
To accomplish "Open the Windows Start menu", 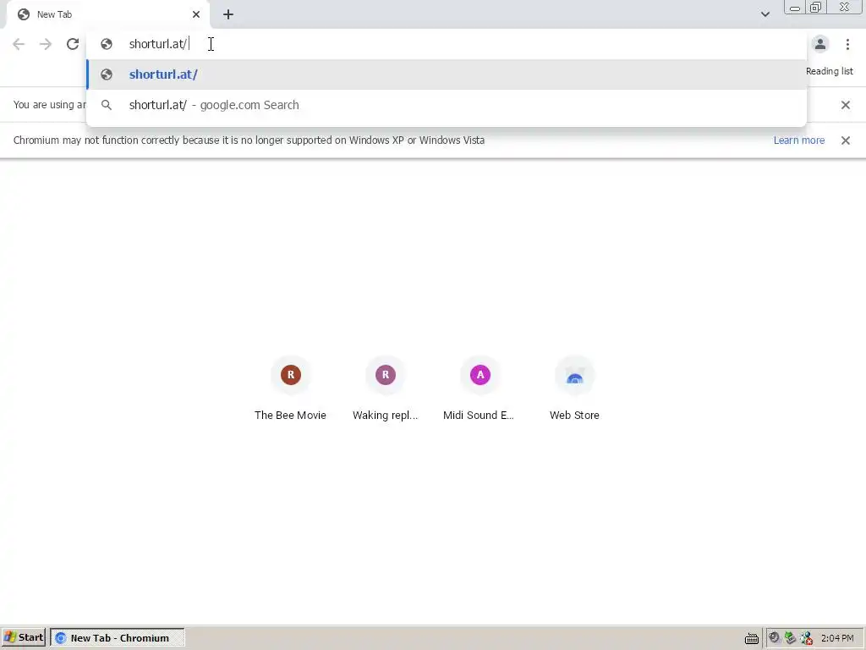I will click(x=23, y=638).
